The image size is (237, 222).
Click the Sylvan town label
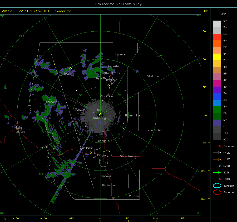click(x=101, y=78)
